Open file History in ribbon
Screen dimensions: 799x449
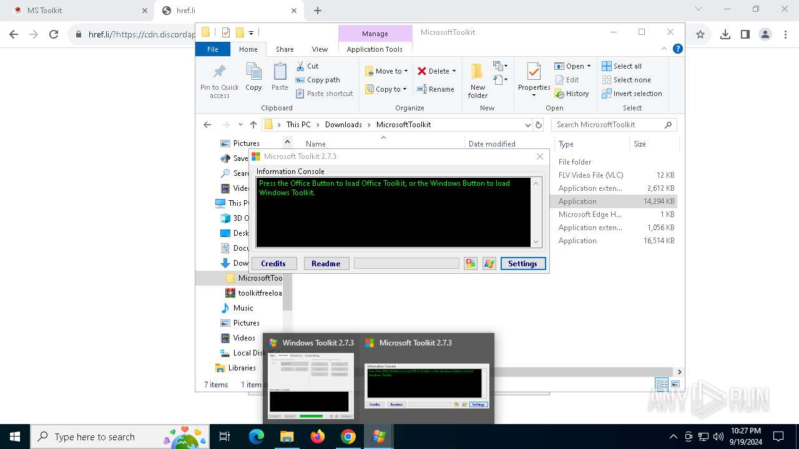pos(572,94)
